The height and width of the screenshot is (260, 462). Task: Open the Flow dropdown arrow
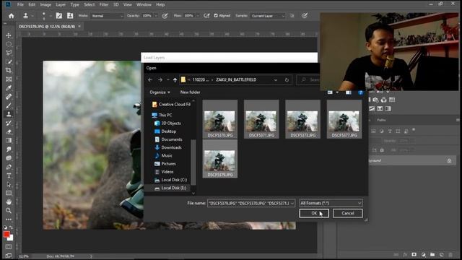pos(197,16)
